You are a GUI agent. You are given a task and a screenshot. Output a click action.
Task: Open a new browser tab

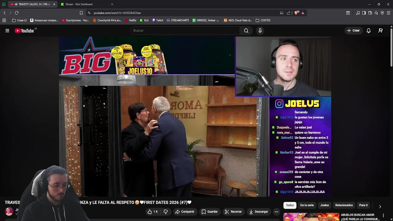[x=112, y=4]
